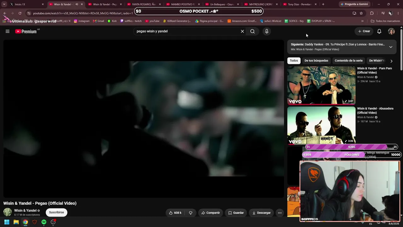Open Gmail bookmark
This screenshot has height=227, width=403.
click(99, 21)
